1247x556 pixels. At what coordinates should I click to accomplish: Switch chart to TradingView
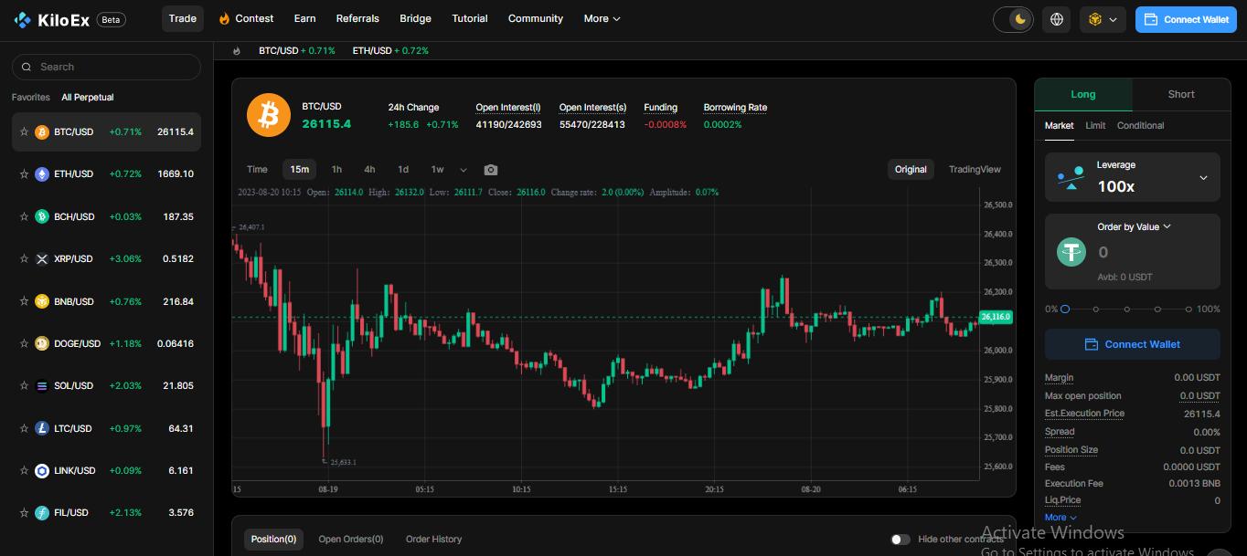(x=975, y=170)
